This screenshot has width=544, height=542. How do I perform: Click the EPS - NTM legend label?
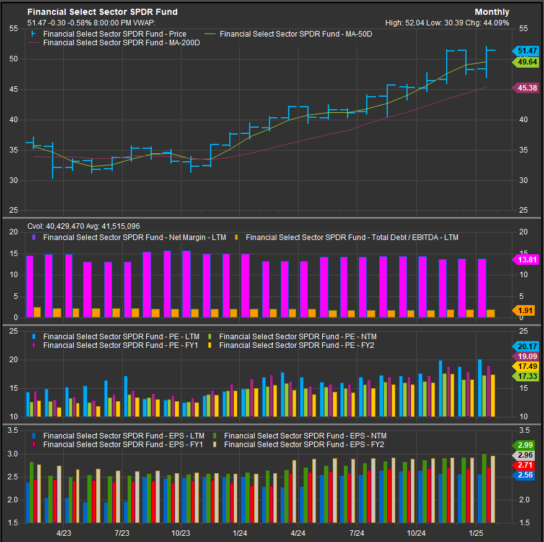tap(305, 436)
